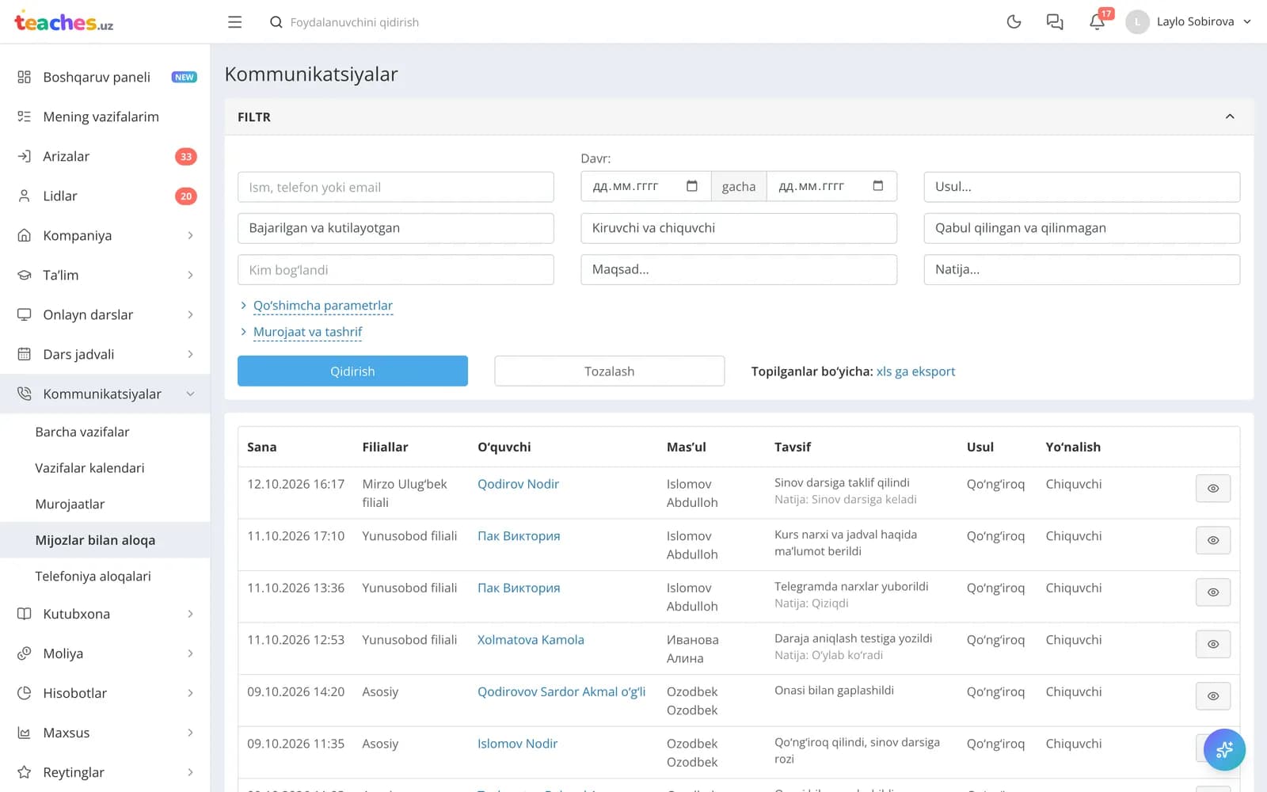1267x792 pixels.
Task: View details eye icon for Qodirov Nodir row
Action: click(x=1213, y=488)
